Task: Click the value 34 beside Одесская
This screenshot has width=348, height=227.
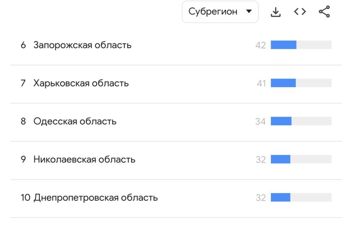Action: pos(260,121)
